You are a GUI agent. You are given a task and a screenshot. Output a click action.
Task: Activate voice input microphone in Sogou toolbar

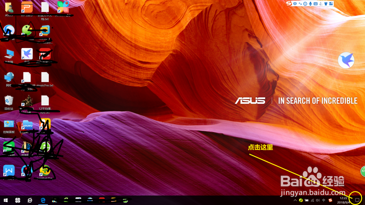[310, 4]
